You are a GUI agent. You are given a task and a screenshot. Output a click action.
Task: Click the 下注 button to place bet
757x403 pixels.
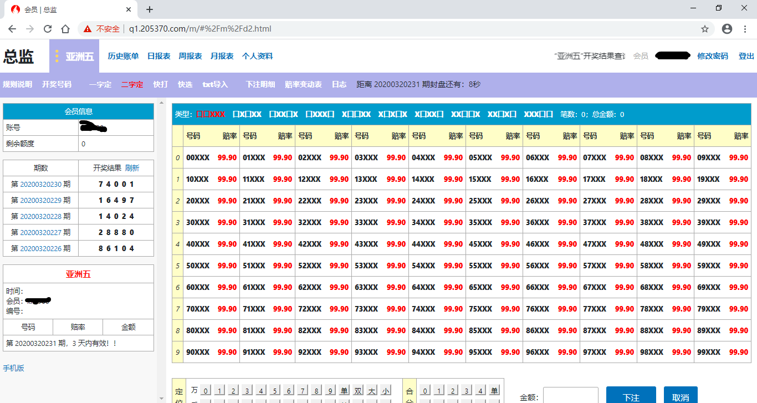tap(631, 396)
